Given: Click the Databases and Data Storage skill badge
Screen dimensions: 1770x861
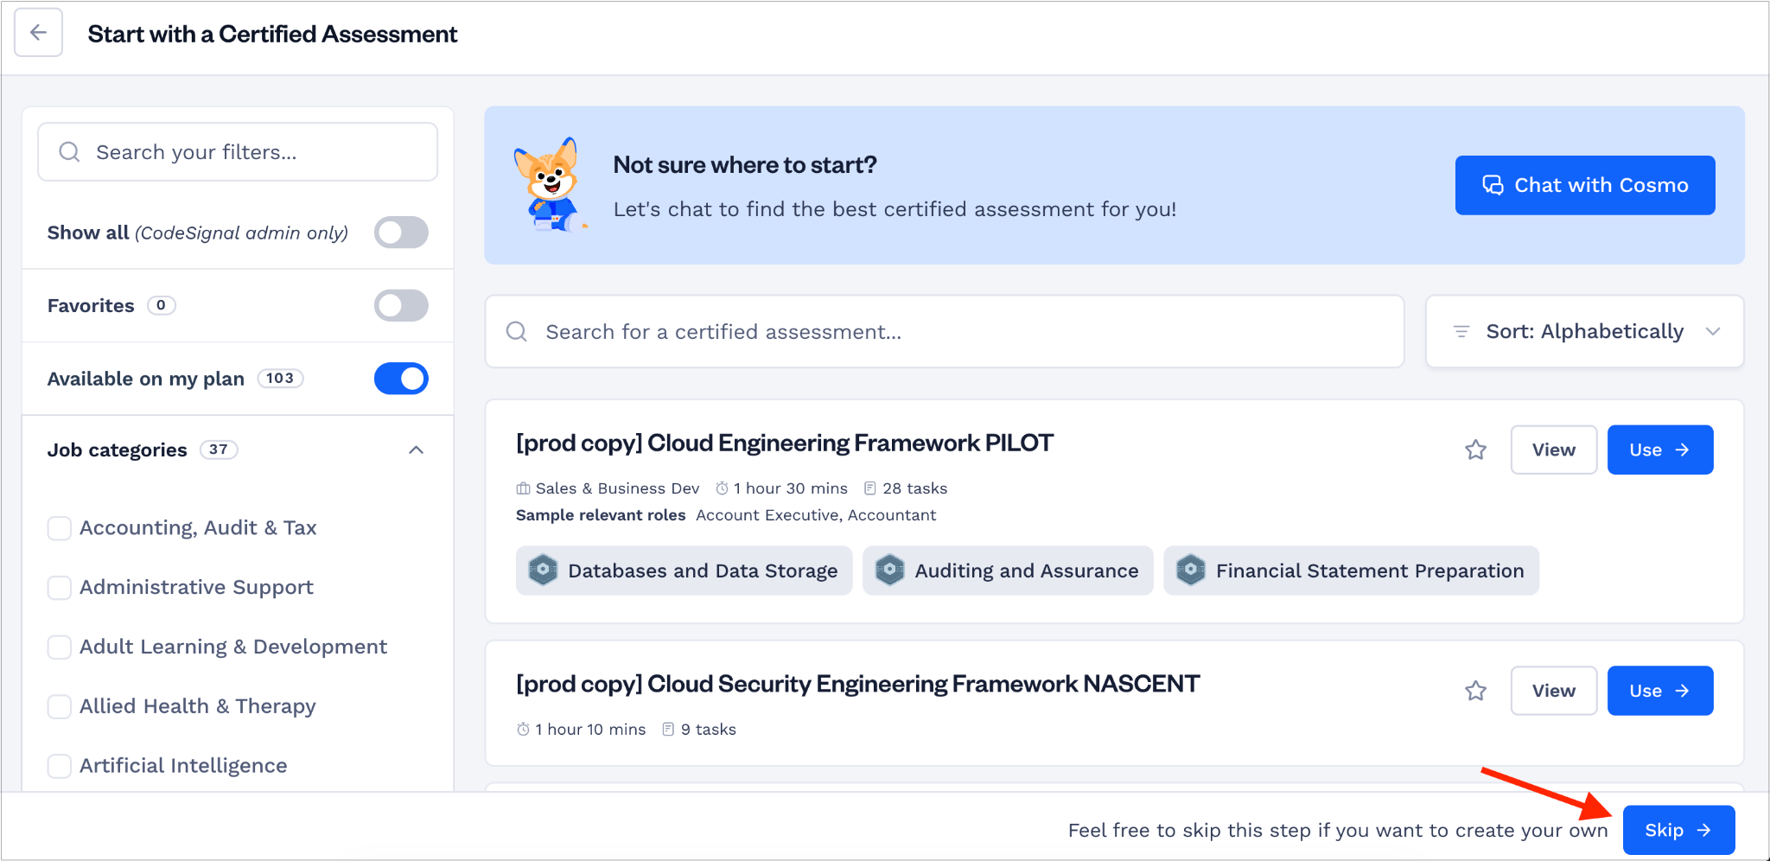Looking at the screenshot, I should (684, 571).
